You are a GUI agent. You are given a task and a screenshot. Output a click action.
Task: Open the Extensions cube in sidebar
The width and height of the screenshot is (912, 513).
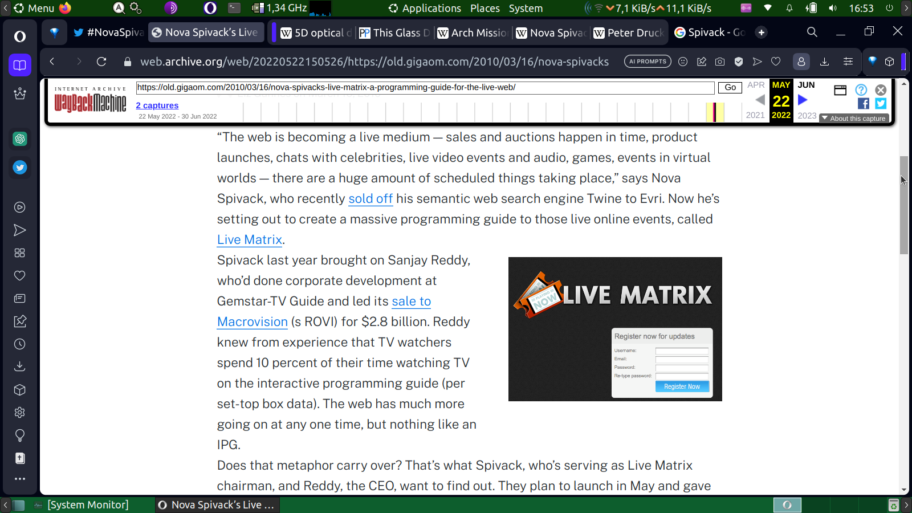[20, 390]
